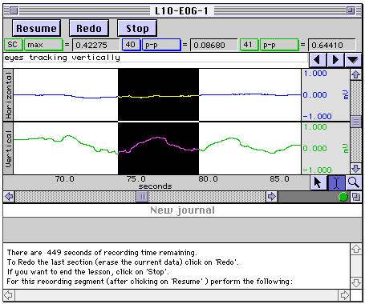Click the journal horizontal scroll right arrow

(344, 295)
